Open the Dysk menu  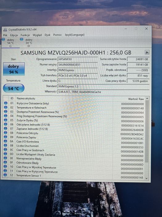click(x=48, y=35)
